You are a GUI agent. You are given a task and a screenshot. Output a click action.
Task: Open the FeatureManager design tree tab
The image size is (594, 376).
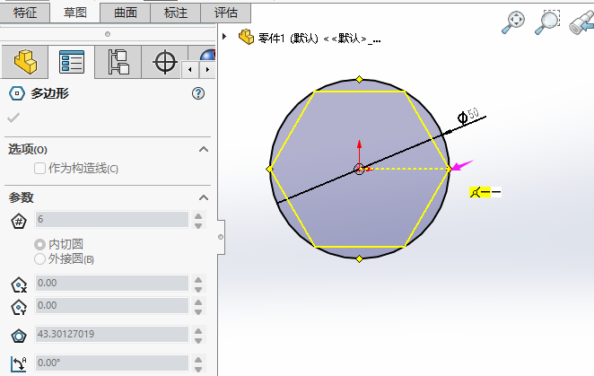pos(25,62)
